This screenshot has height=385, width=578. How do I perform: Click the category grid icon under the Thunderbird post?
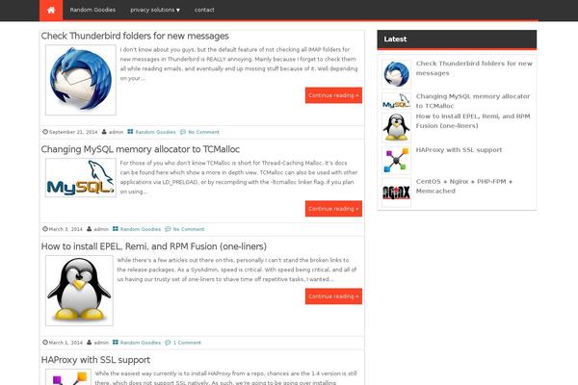click(130, 132)
